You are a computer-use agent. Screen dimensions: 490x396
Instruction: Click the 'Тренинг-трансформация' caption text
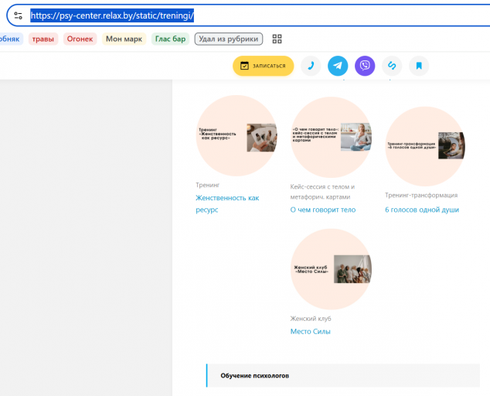(x=421, y=195)
